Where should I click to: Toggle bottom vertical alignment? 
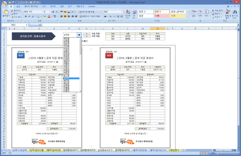(69, 12)
